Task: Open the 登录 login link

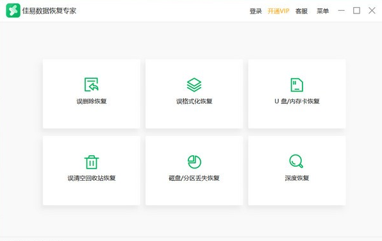Action: [256, 11]
